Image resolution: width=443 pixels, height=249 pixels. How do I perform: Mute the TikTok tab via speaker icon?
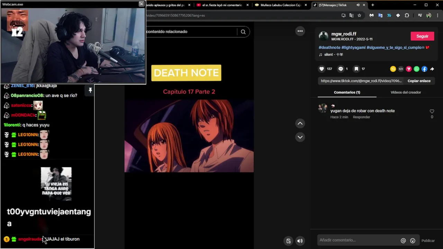click(x=358, y=5)
